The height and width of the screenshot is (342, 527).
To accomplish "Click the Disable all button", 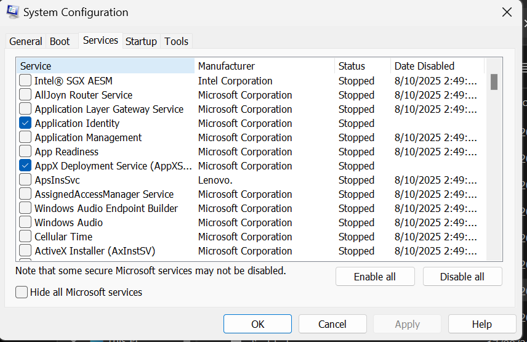I will pyautogui.click(x=462, y=277).
